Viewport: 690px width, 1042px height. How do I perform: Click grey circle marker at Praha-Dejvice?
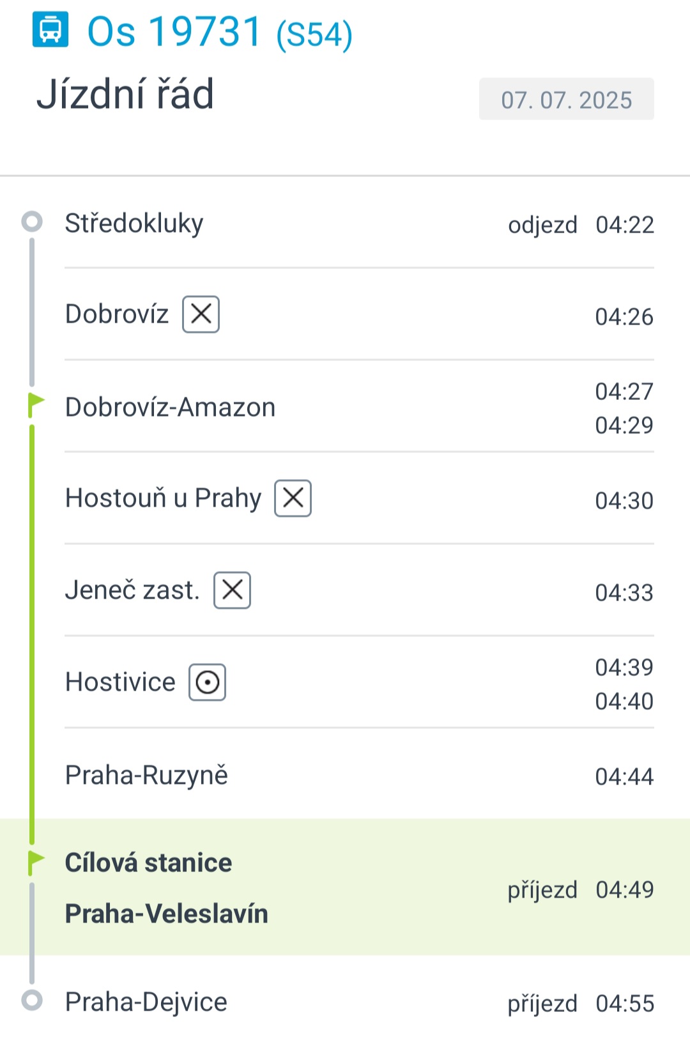click(x=32, y=1000)
